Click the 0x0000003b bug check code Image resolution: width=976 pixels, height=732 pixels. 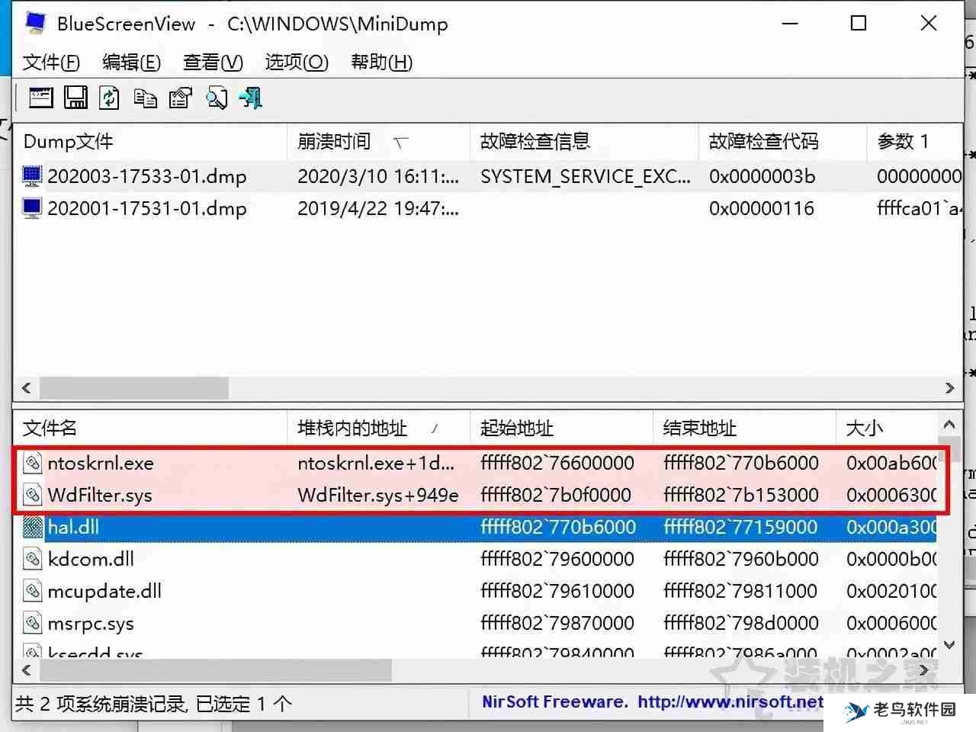762,176
